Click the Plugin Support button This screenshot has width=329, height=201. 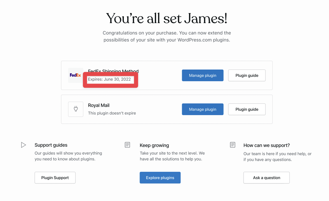(55, 177)
